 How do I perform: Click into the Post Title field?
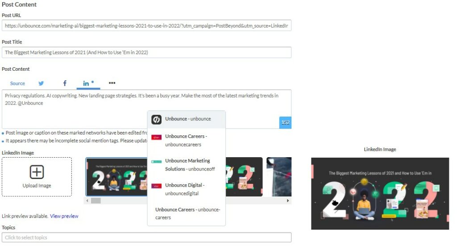[x=146, y=53]
